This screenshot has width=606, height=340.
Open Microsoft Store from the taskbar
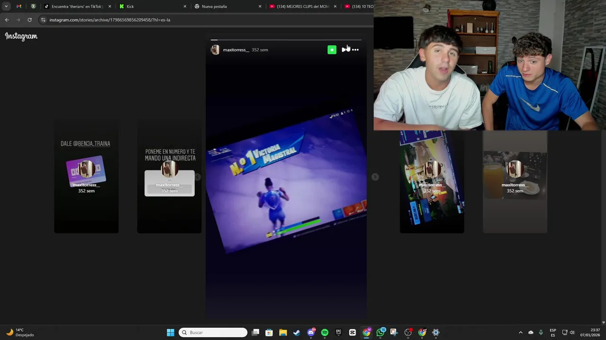coord(269,332)
